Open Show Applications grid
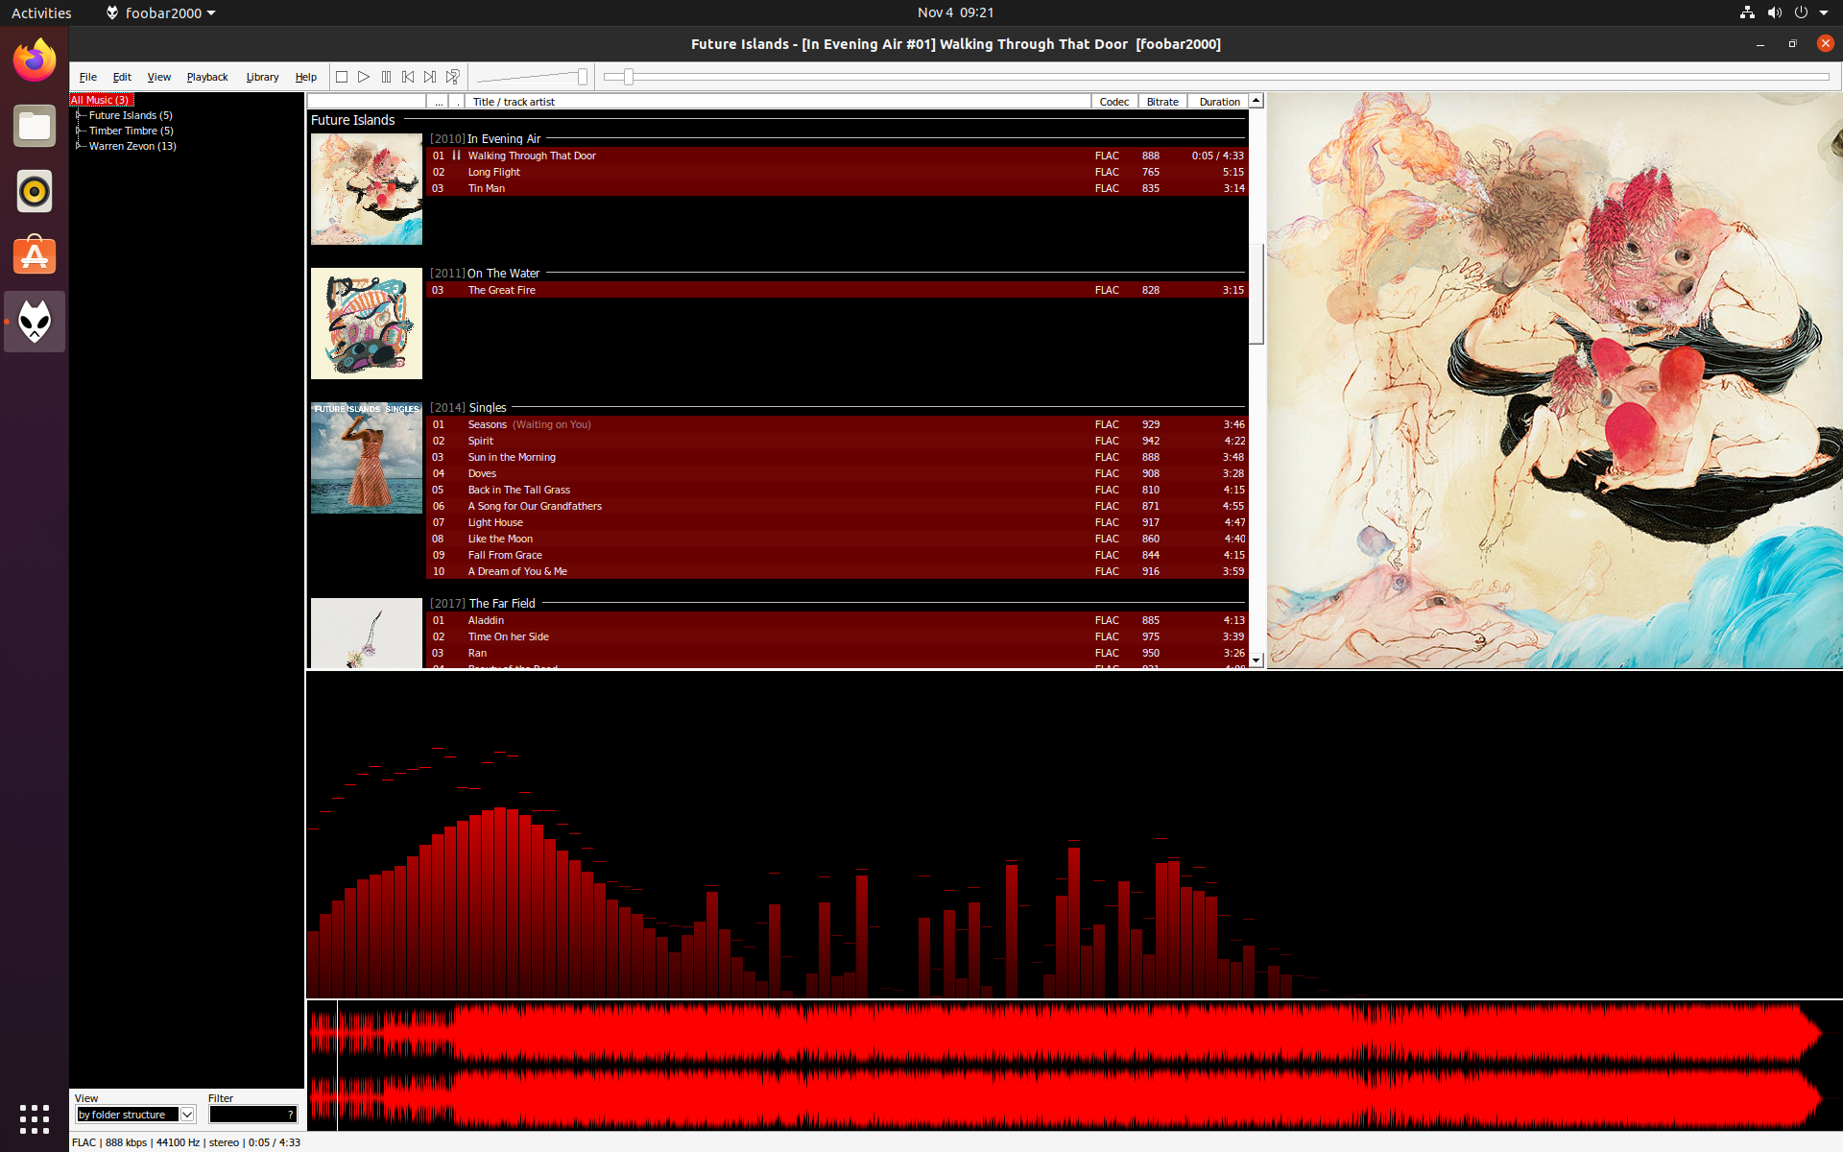The height and width of the screenshot is (1152, 1843). [x=35, y=1118]
